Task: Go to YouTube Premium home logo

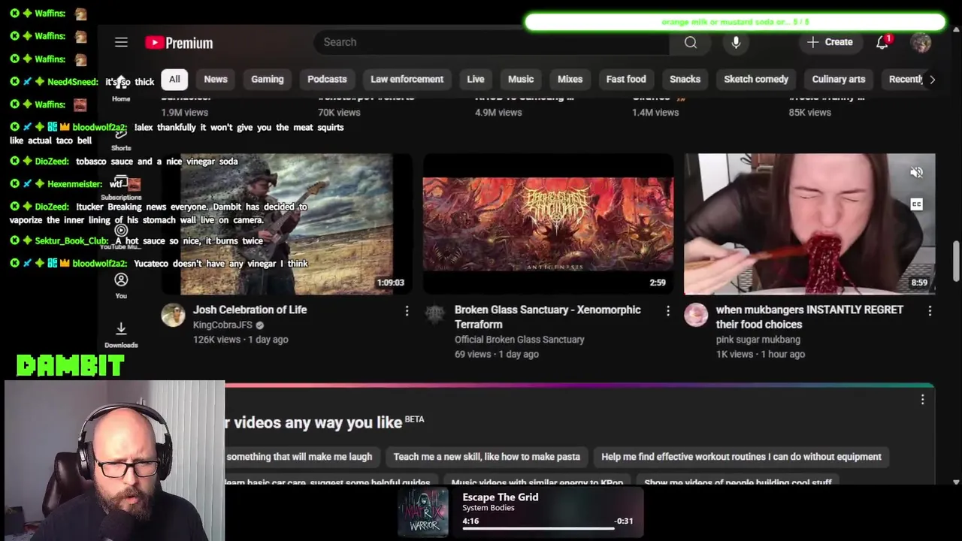Action: click(x=179, y=43)
